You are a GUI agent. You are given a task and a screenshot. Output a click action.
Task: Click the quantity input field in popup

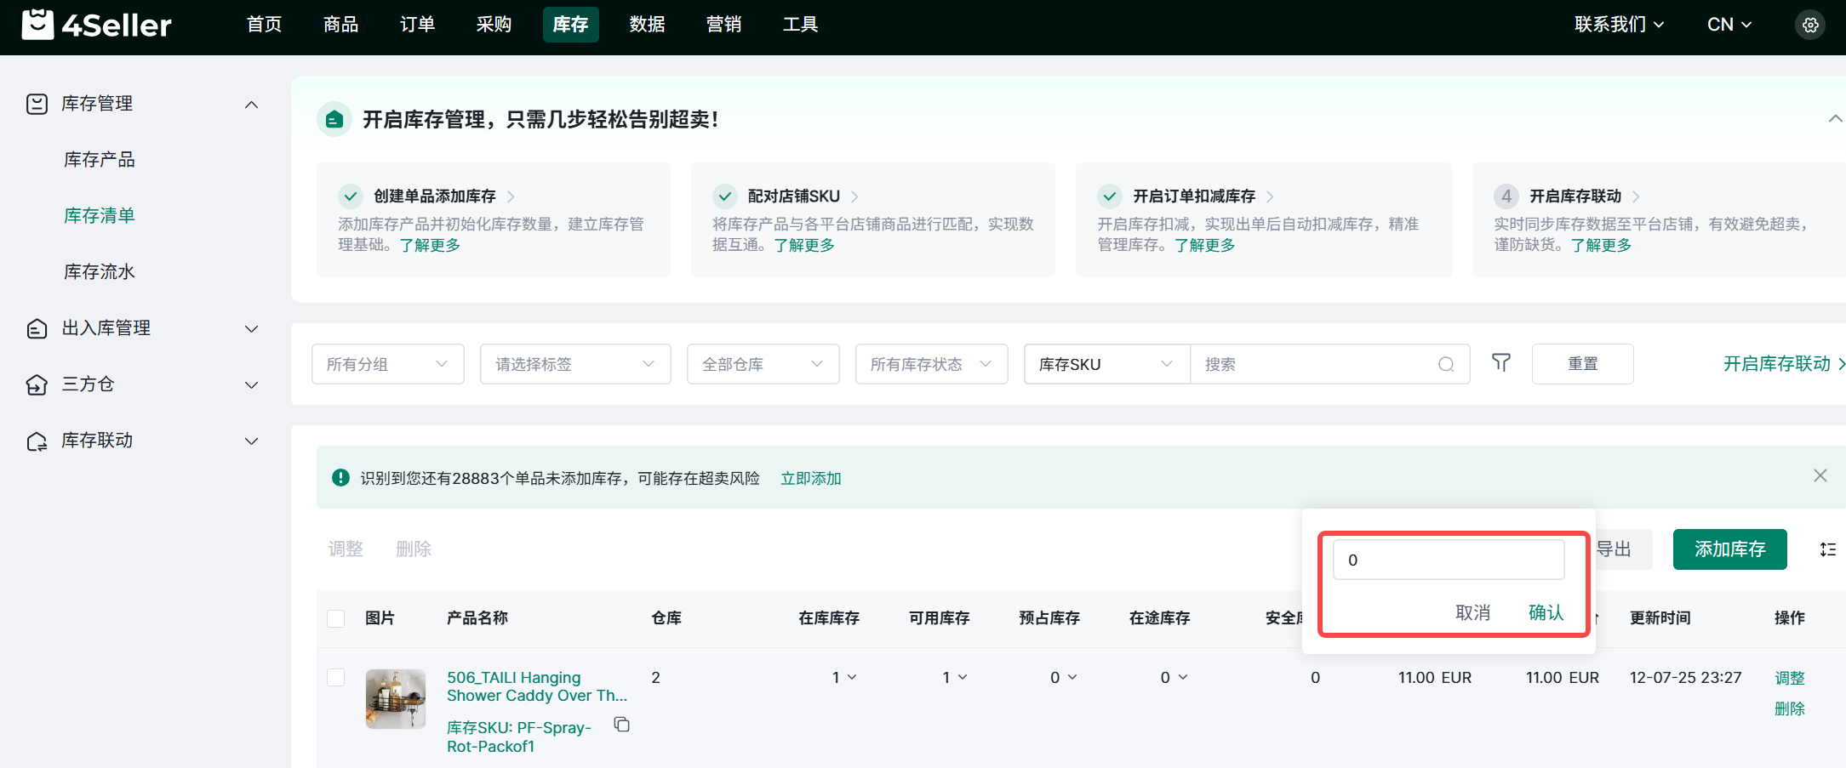pyautogui.click(x=1448, y=560)
